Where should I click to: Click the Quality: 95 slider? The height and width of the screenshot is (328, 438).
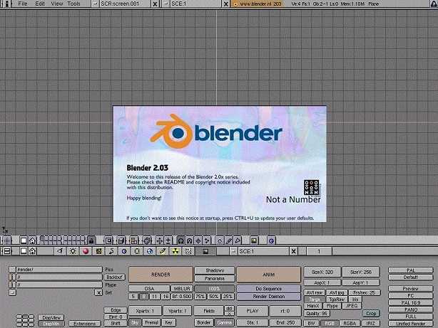coord(317,312)
